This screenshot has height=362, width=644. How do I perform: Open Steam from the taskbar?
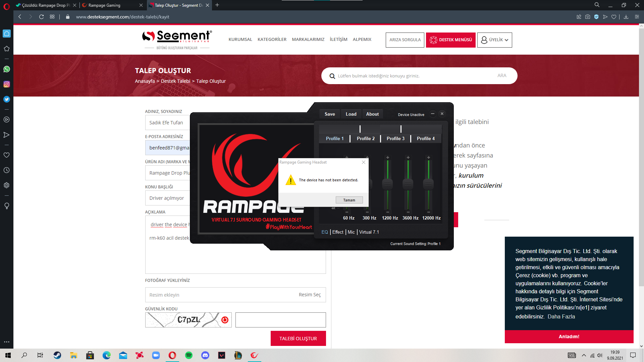57,355
